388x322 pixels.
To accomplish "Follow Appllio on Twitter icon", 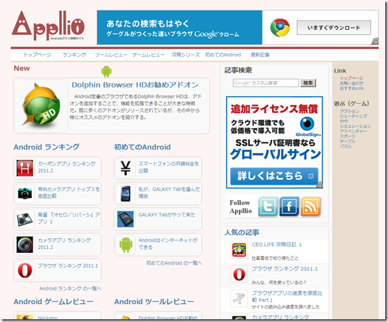I will point(268,206).
